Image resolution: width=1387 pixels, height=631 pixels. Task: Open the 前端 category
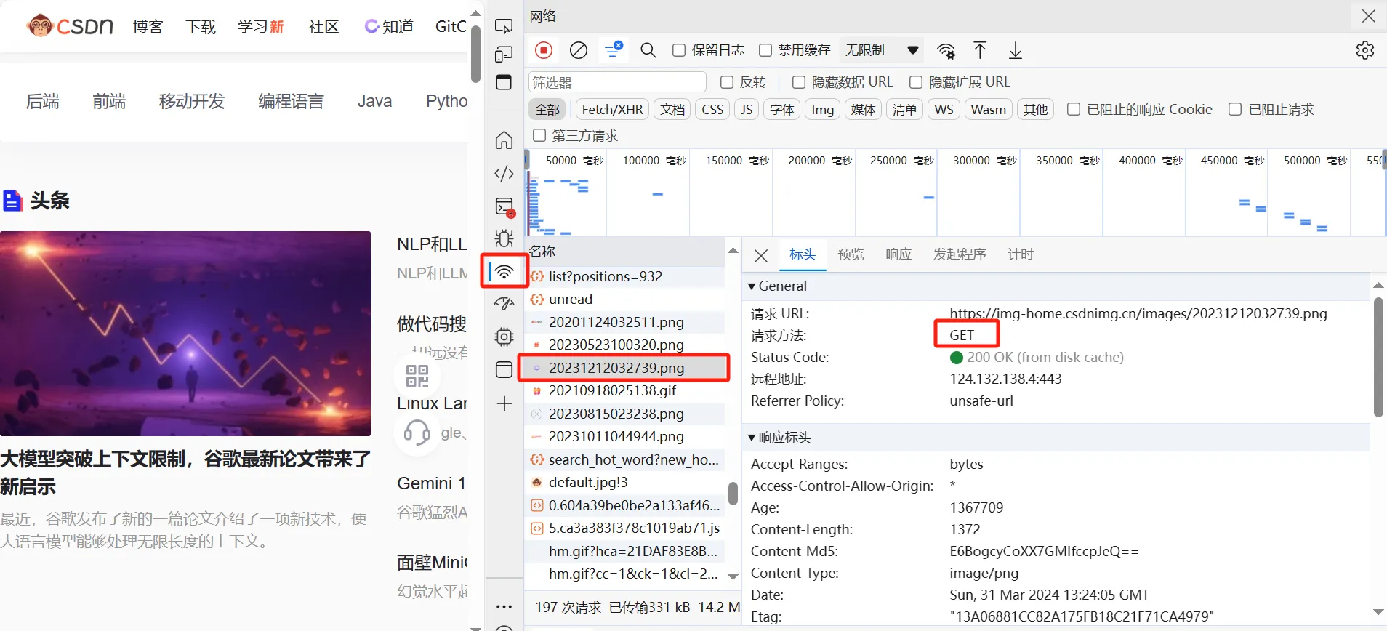coord(109,101)
